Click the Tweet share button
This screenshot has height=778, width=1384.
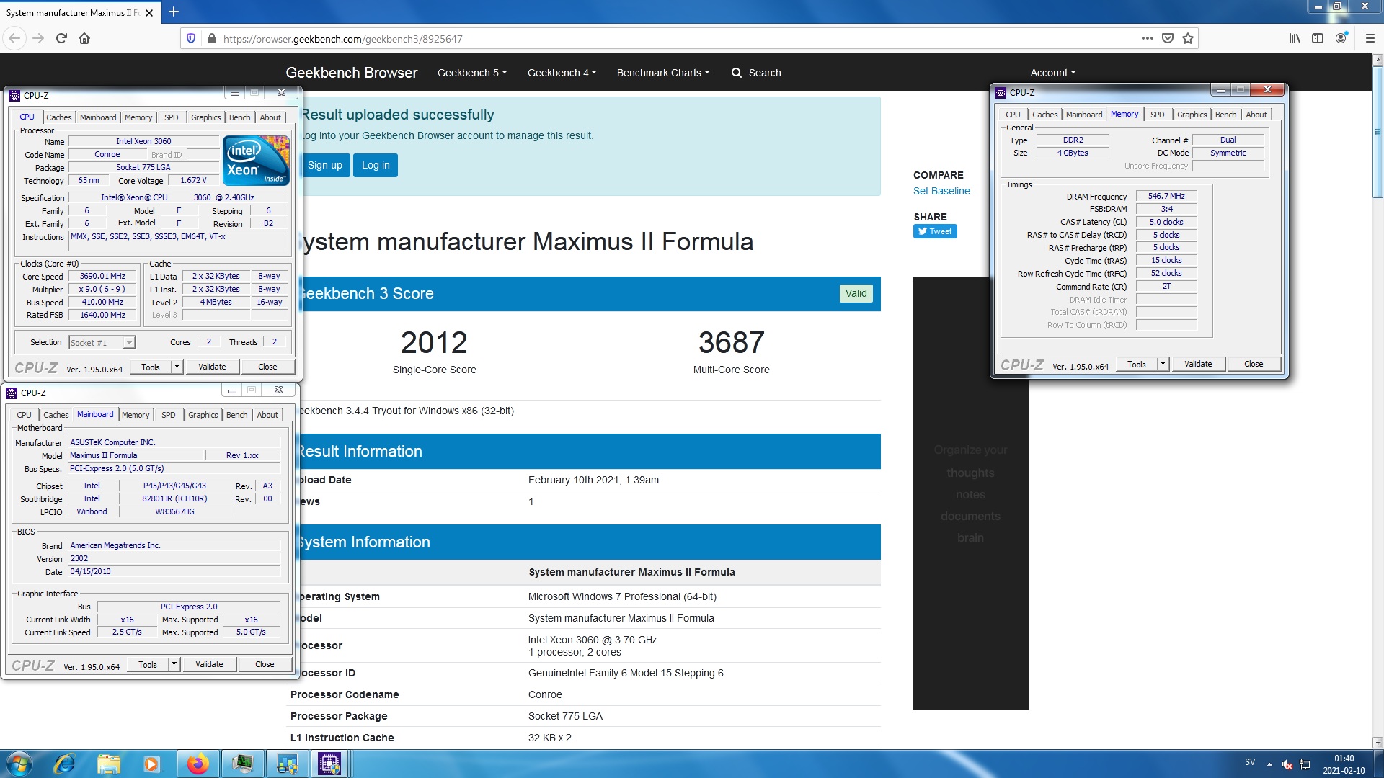click(935, 231)
